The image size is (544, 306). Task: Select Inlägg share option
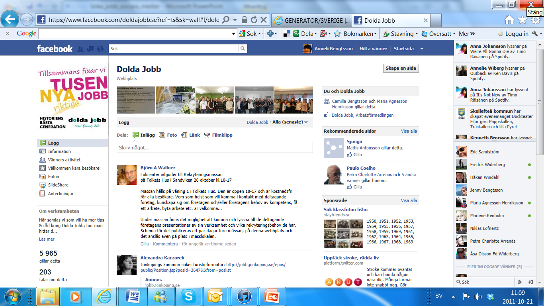coord(143,135)
